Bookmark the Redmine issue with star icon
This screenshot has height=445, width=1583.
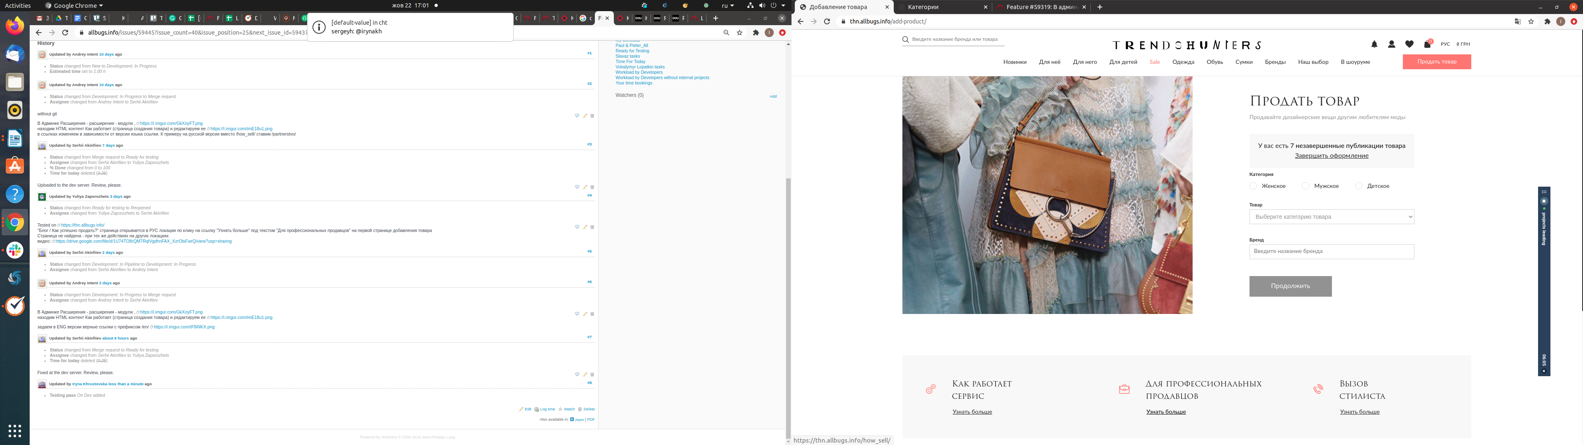pyautogui.click(x=739, y=33)
